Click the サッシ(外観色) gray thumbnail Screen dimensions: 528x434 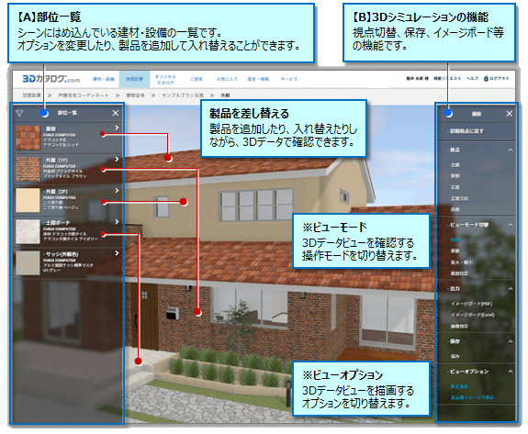coord(28,262)
